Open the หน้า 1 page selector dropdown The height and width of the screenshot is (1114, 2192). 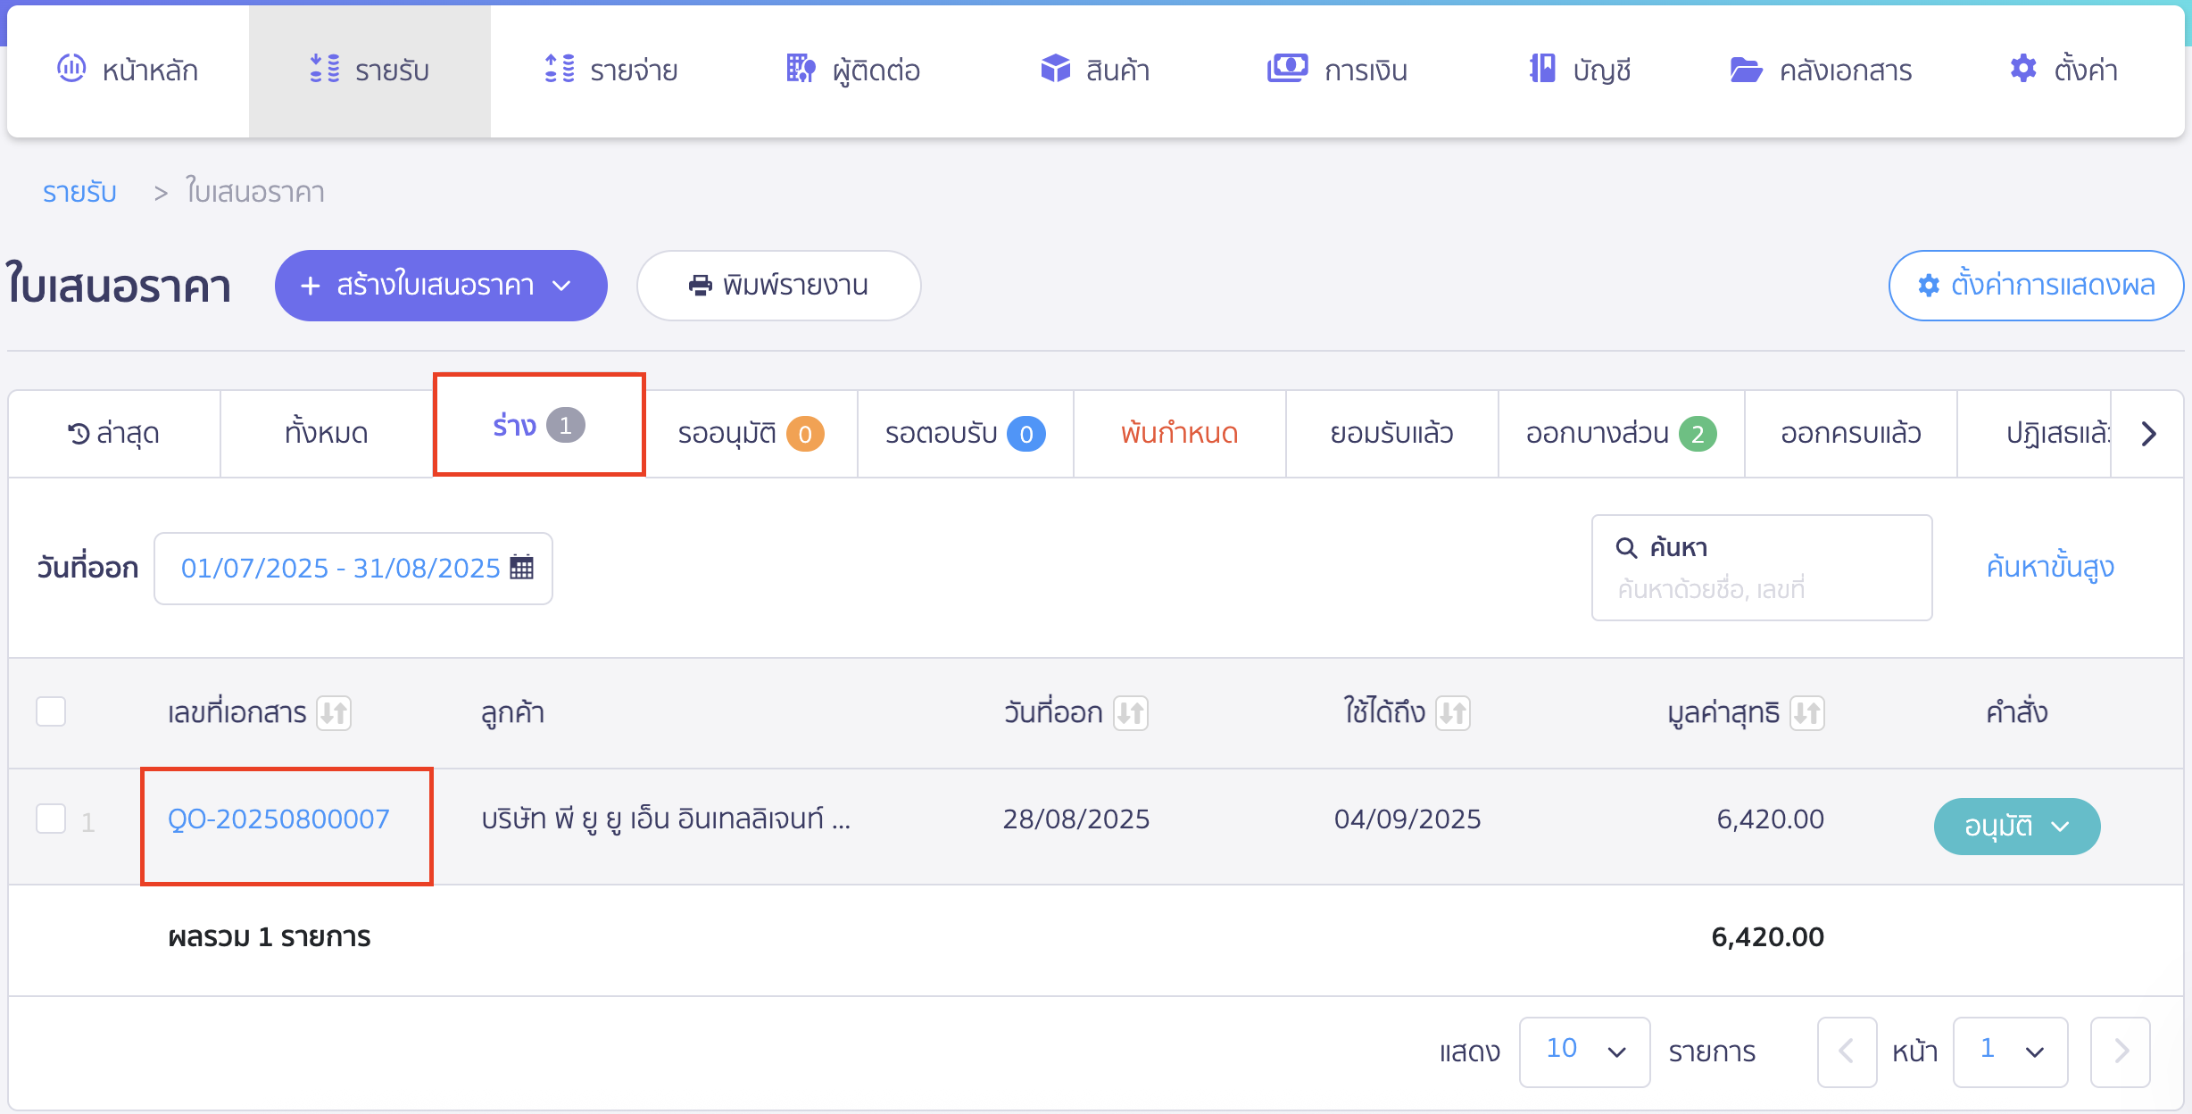coord(2010,1052)
